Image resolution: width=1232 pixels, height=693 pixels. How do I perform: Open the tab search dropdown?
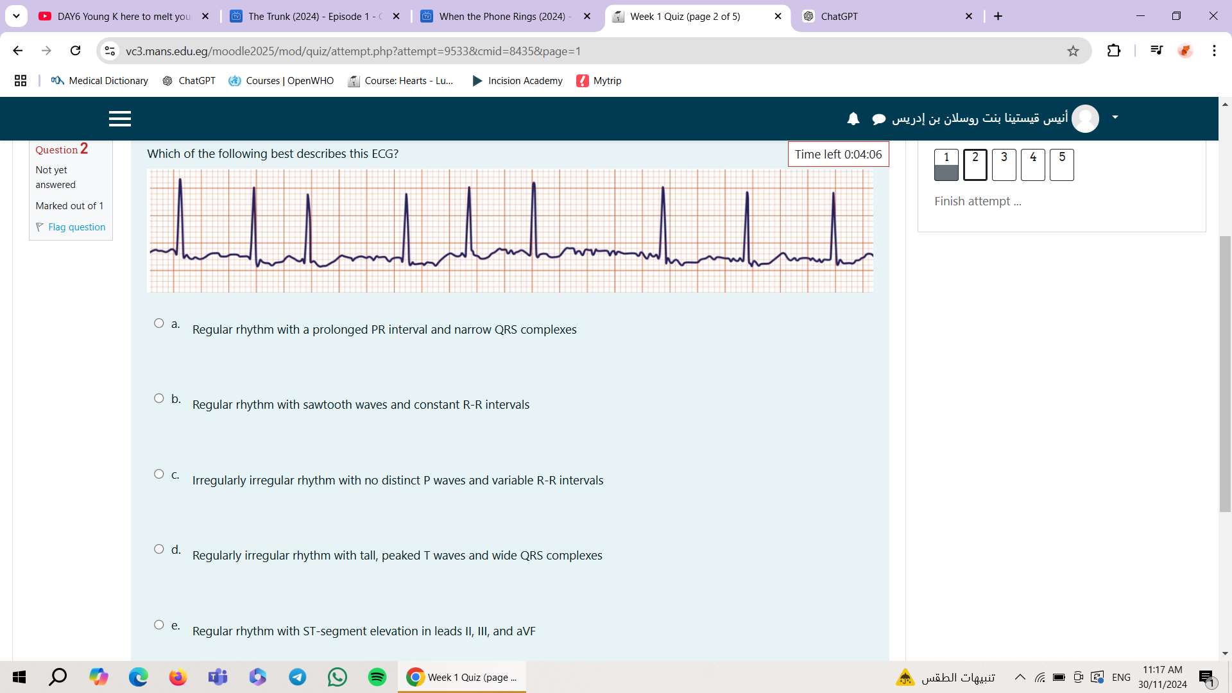[x=16, y=17]
